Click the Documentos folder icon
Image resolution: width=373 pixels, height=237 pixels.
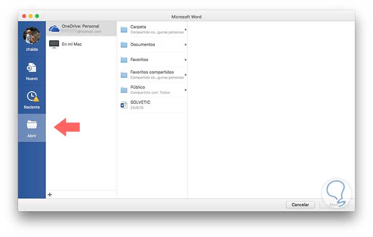tap(124, 45)
